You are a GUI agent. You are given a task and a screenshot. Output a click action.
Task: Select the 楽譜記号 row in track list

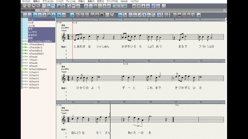pos(42,35)
